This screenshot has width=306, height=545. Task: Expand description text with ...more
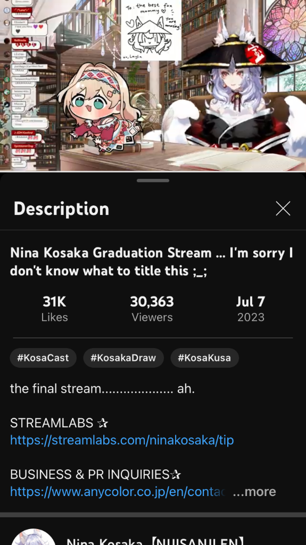point(254,491)
